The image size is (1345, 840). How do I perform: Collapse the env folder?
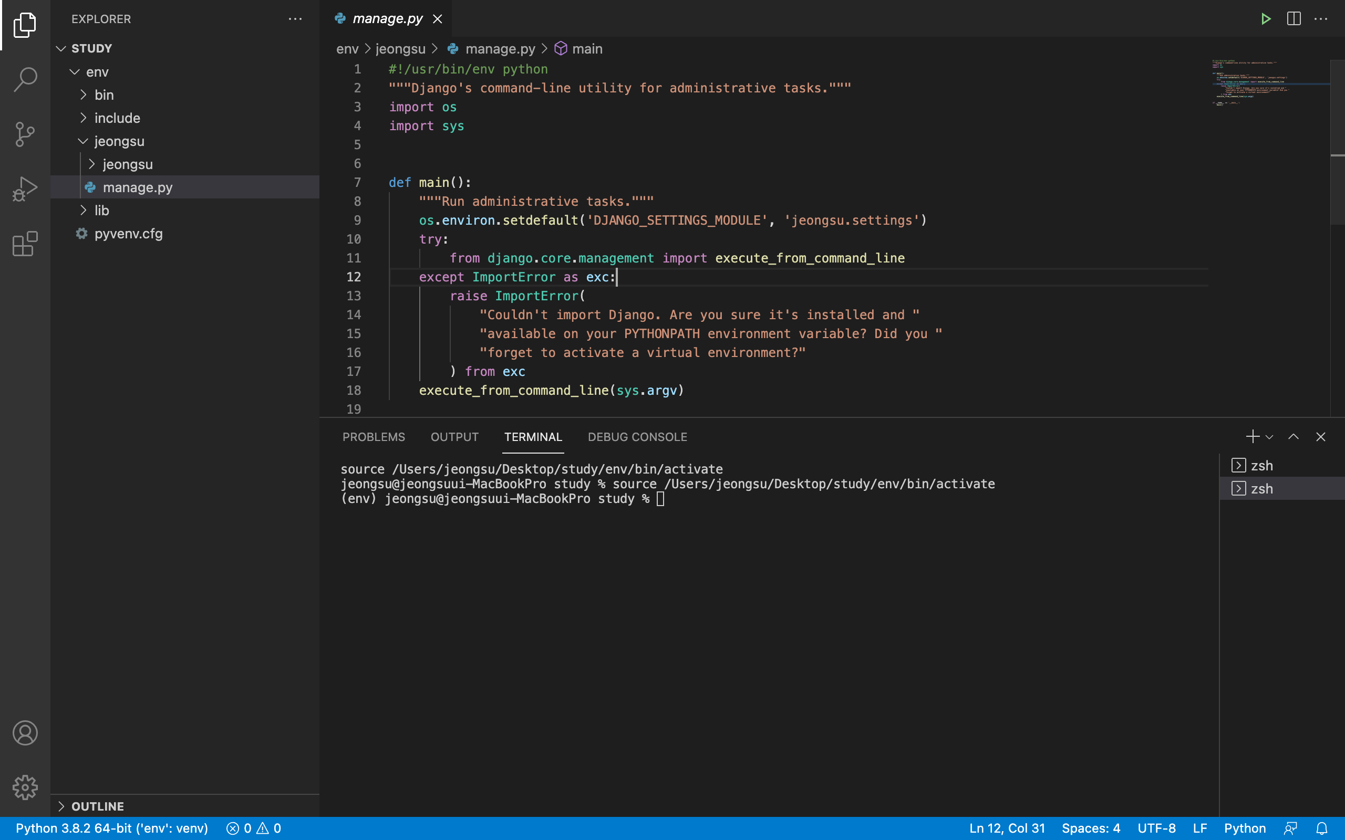coord(97,72)
